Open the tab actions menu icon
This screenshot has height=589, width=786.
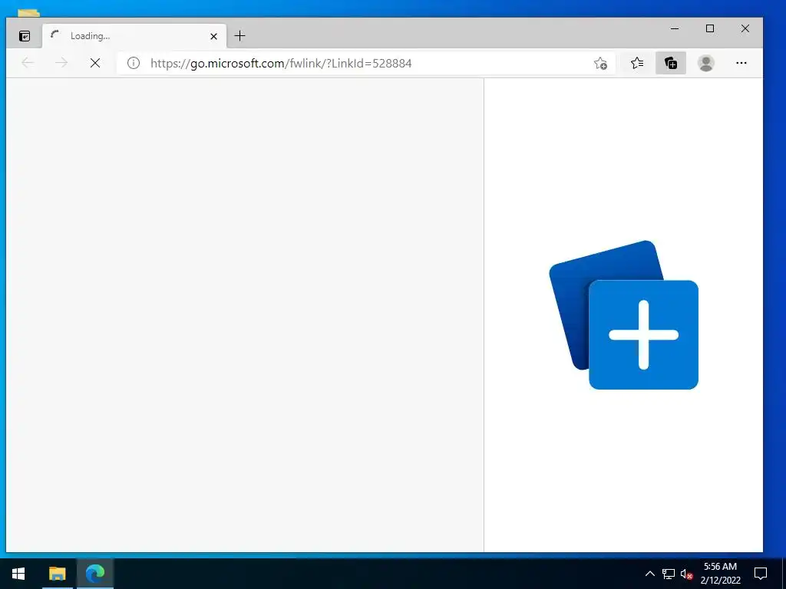tap(25, 36)
